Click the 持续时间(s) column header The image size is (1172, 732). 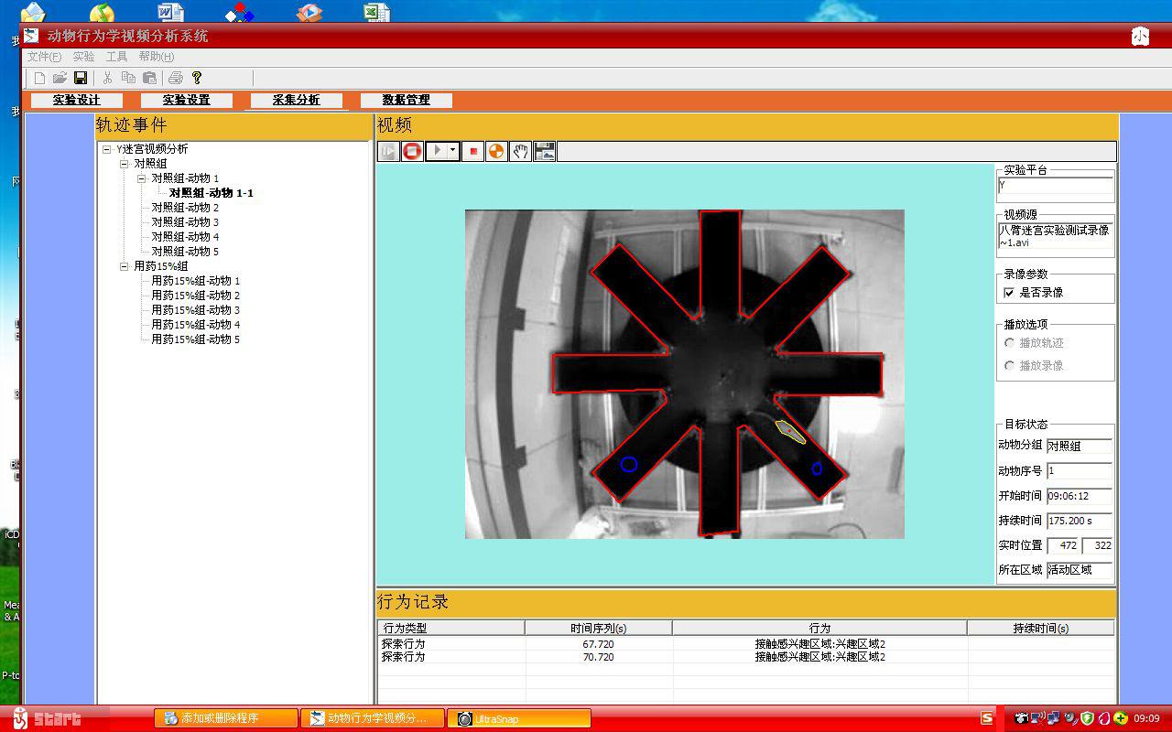click(x=1041, y=628)
